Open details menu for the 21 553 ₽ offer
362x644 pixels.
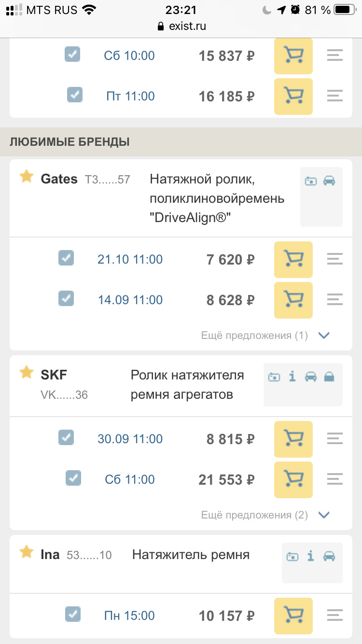click(334, 480)
